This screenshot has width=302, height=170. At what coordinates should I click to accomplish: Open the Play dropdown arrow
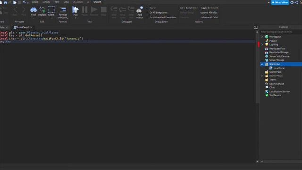coord(75,18)
